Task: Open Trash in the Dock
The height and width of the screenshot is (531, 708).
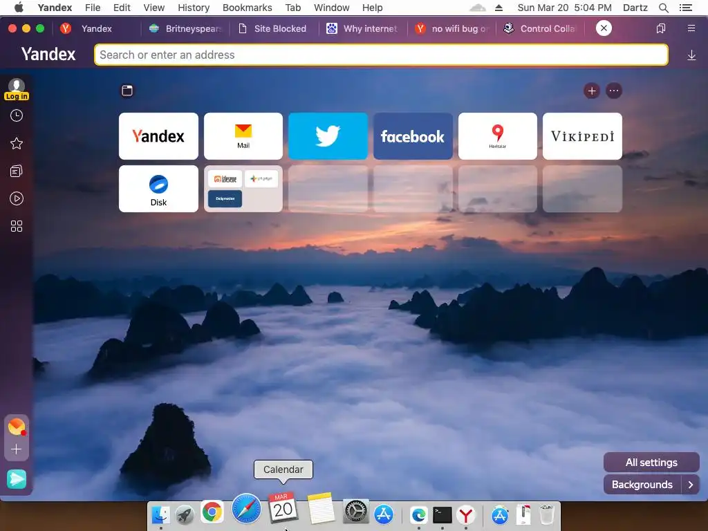Action: [x=547, y=514]
